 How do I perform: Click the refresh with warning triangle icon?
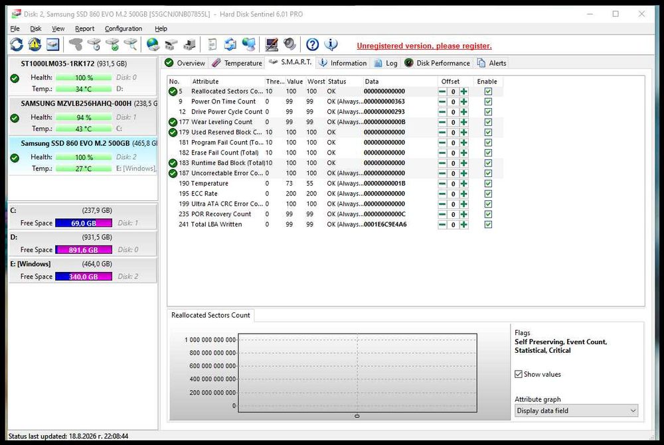coord(35,44)
